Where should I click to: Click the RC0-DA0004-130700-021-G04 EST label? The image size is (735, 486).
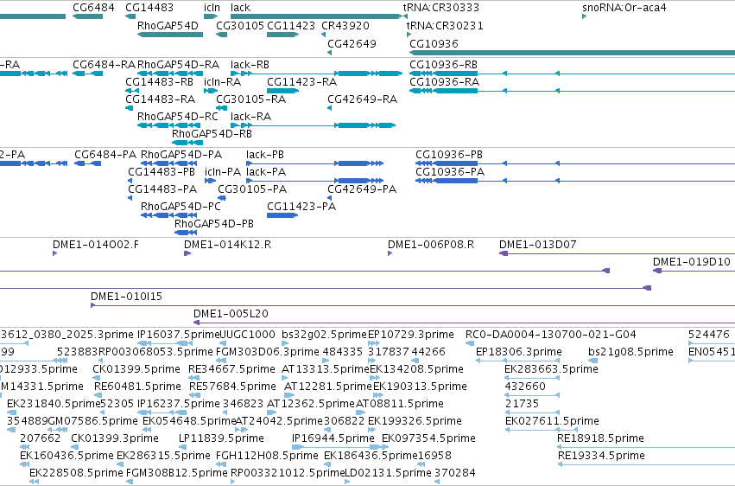551,335
